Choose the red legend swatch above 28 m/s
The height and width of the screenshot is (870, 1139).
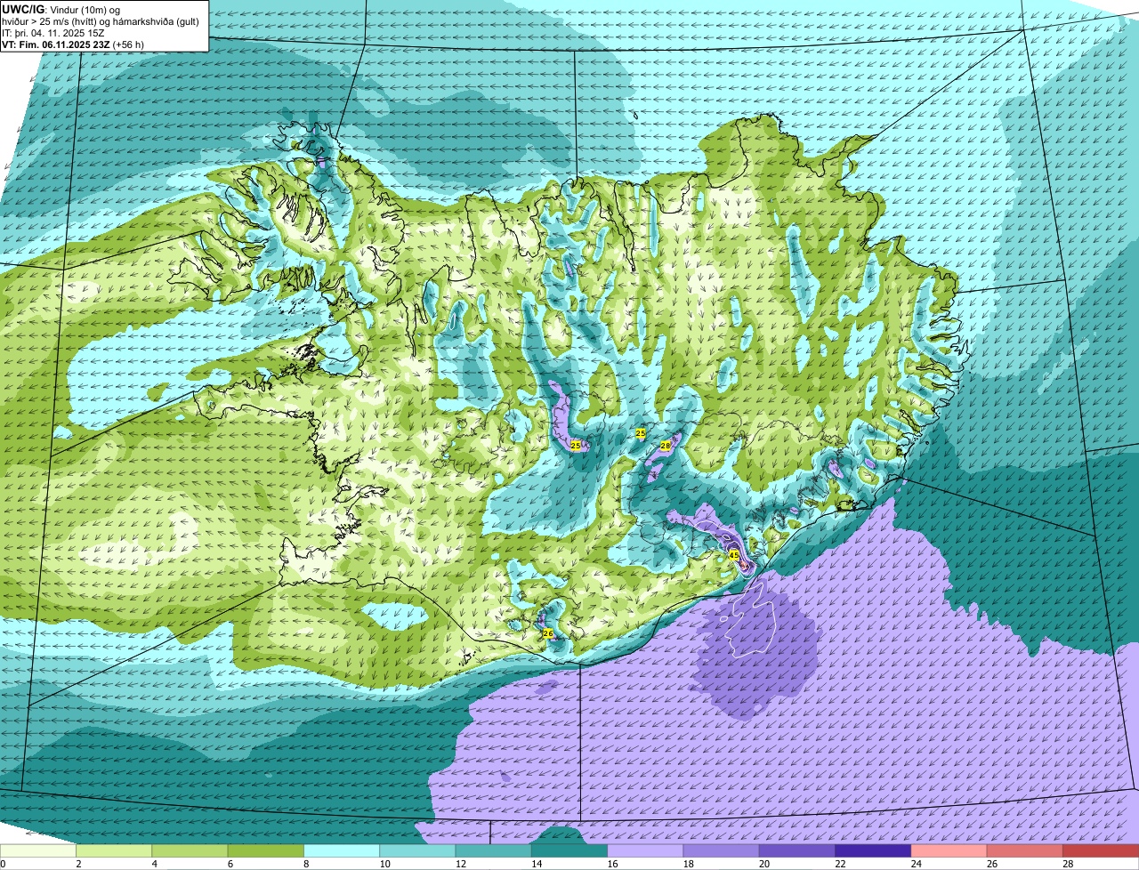click(1101, 851)
